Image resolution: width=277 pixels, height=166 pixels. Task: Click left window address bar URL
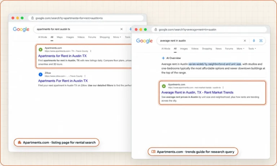[x=69, y=18]
